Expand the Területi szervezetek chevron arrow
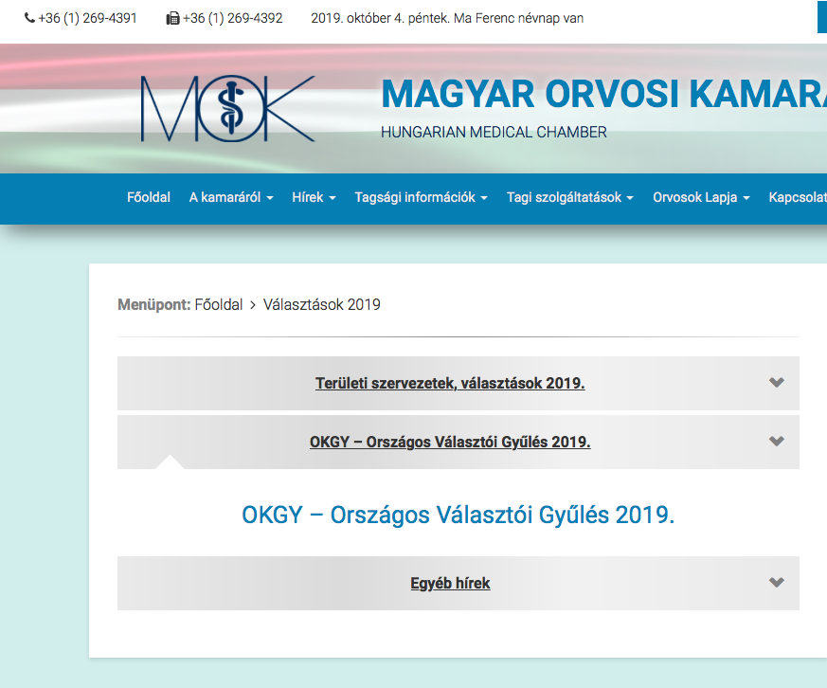Screen dimensions: 827x688 click(777, 383)
